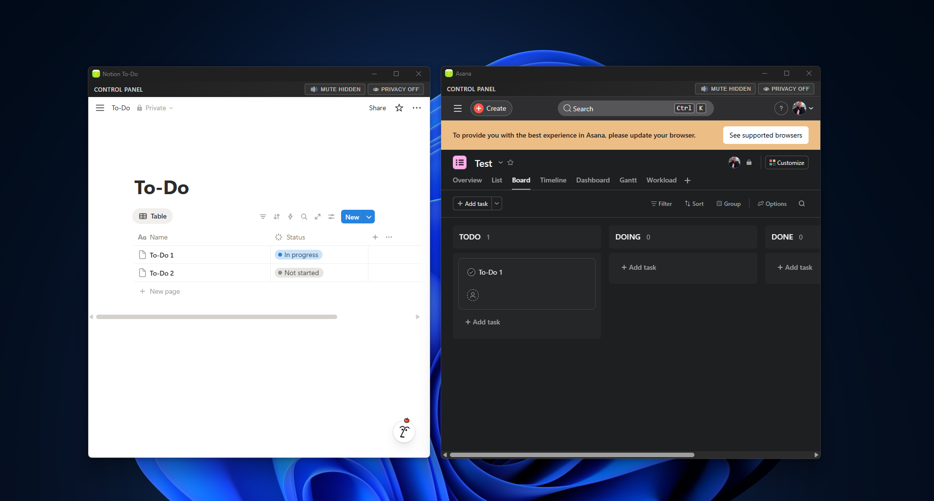Click See supported browsers button
The width and height of the screenshot is (934, 501).
[x=765, y=135]
